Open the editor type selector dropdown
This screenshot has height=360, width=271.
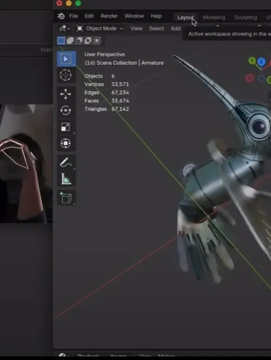point(64,28)
